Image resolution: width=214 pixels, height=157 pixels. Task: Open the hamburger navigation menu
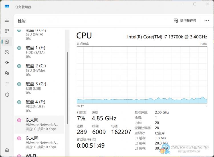tap(7, 20)
